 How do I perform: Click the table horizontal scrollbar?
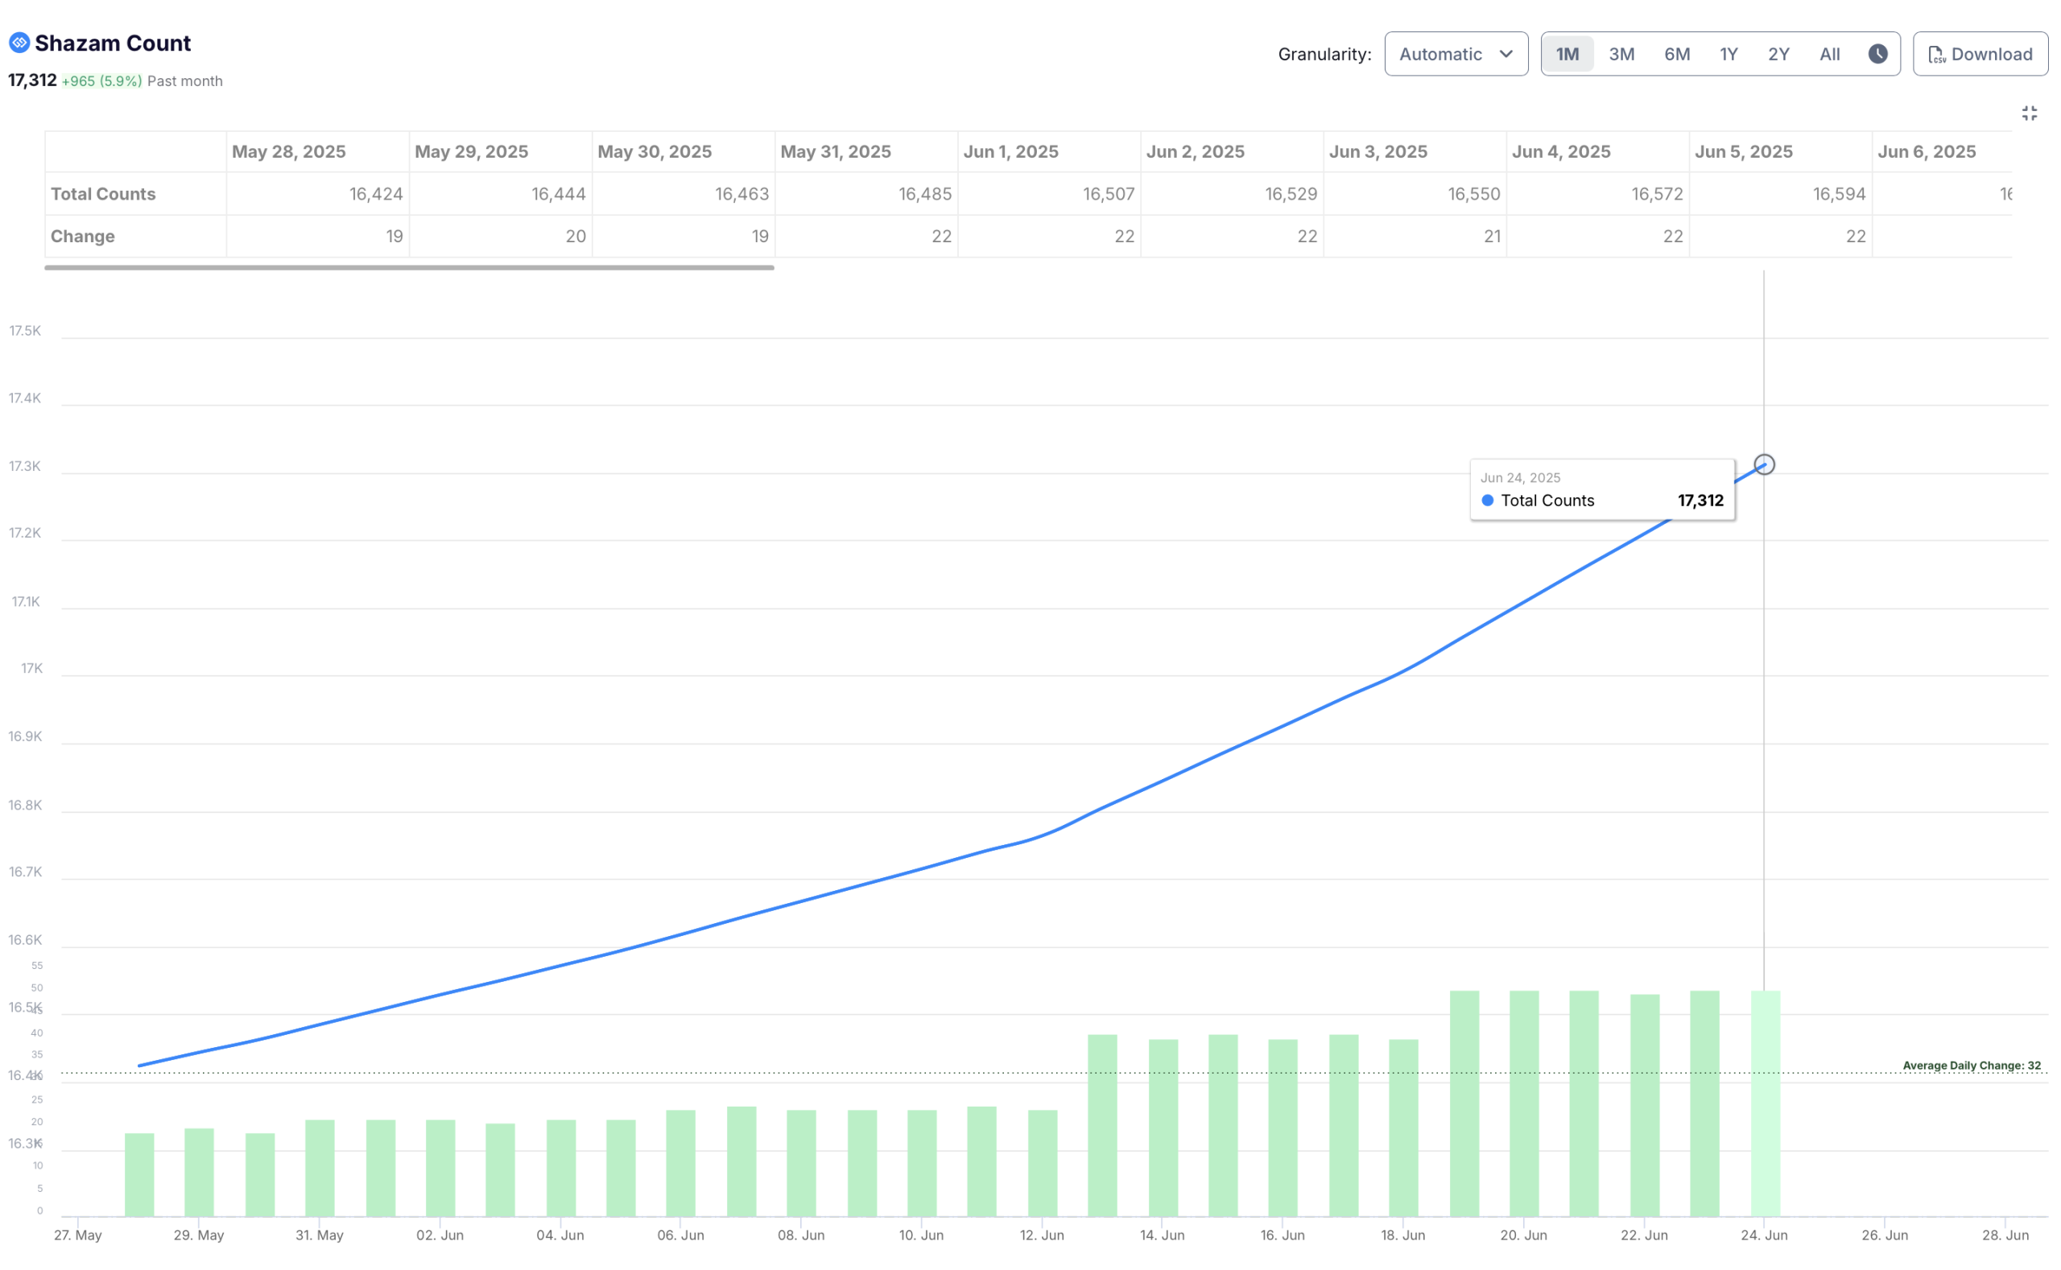(409, 267)
